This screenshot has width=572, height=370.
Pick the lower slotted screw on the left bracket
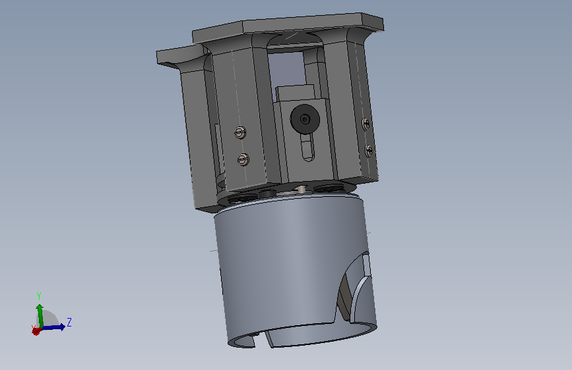[x=243, y=159]
